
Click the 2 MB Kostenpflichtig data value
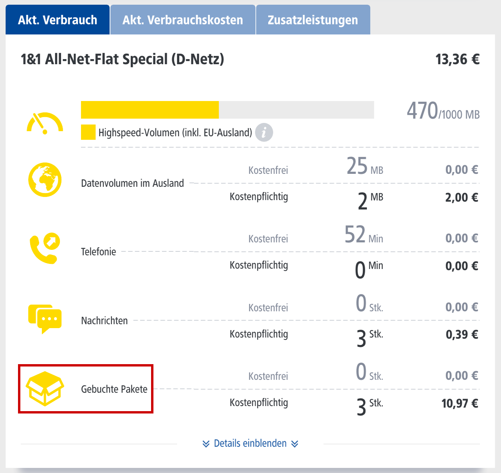tap(370, 201)
